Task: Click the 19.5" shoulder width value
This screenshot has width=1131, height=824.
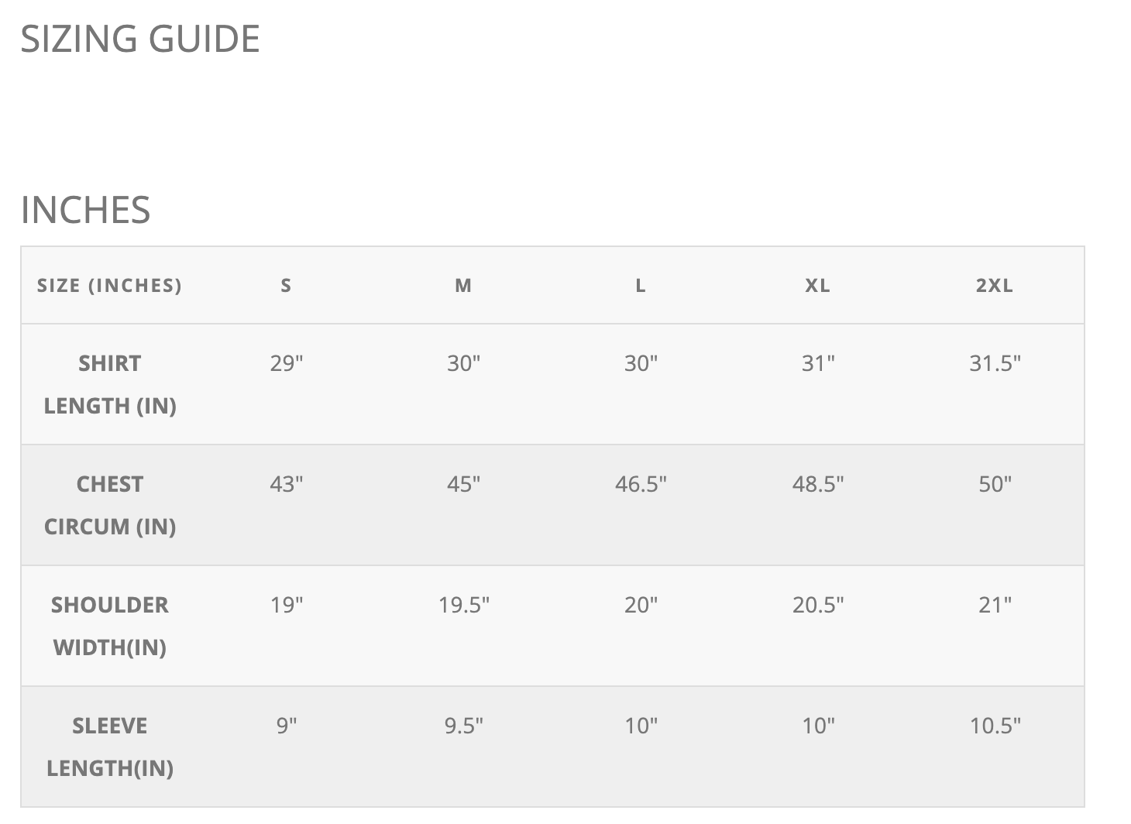Action: [x=464, y=605]
